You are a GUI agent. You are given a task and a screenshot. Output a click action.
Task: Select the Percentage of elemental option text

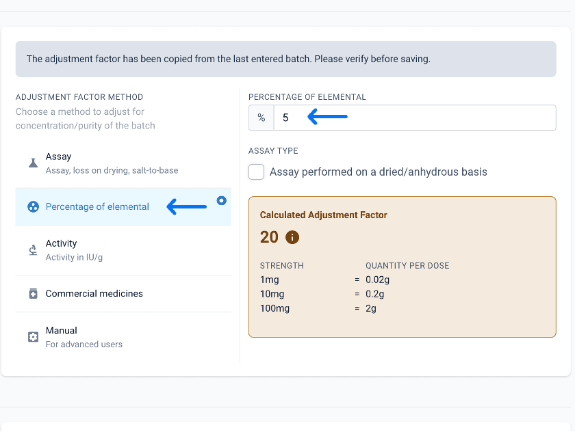pyautogui.click(x=97, y=207)
